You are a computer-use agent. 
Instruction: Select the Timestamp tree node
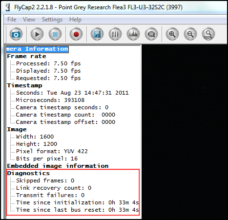(x=24, y=85)
